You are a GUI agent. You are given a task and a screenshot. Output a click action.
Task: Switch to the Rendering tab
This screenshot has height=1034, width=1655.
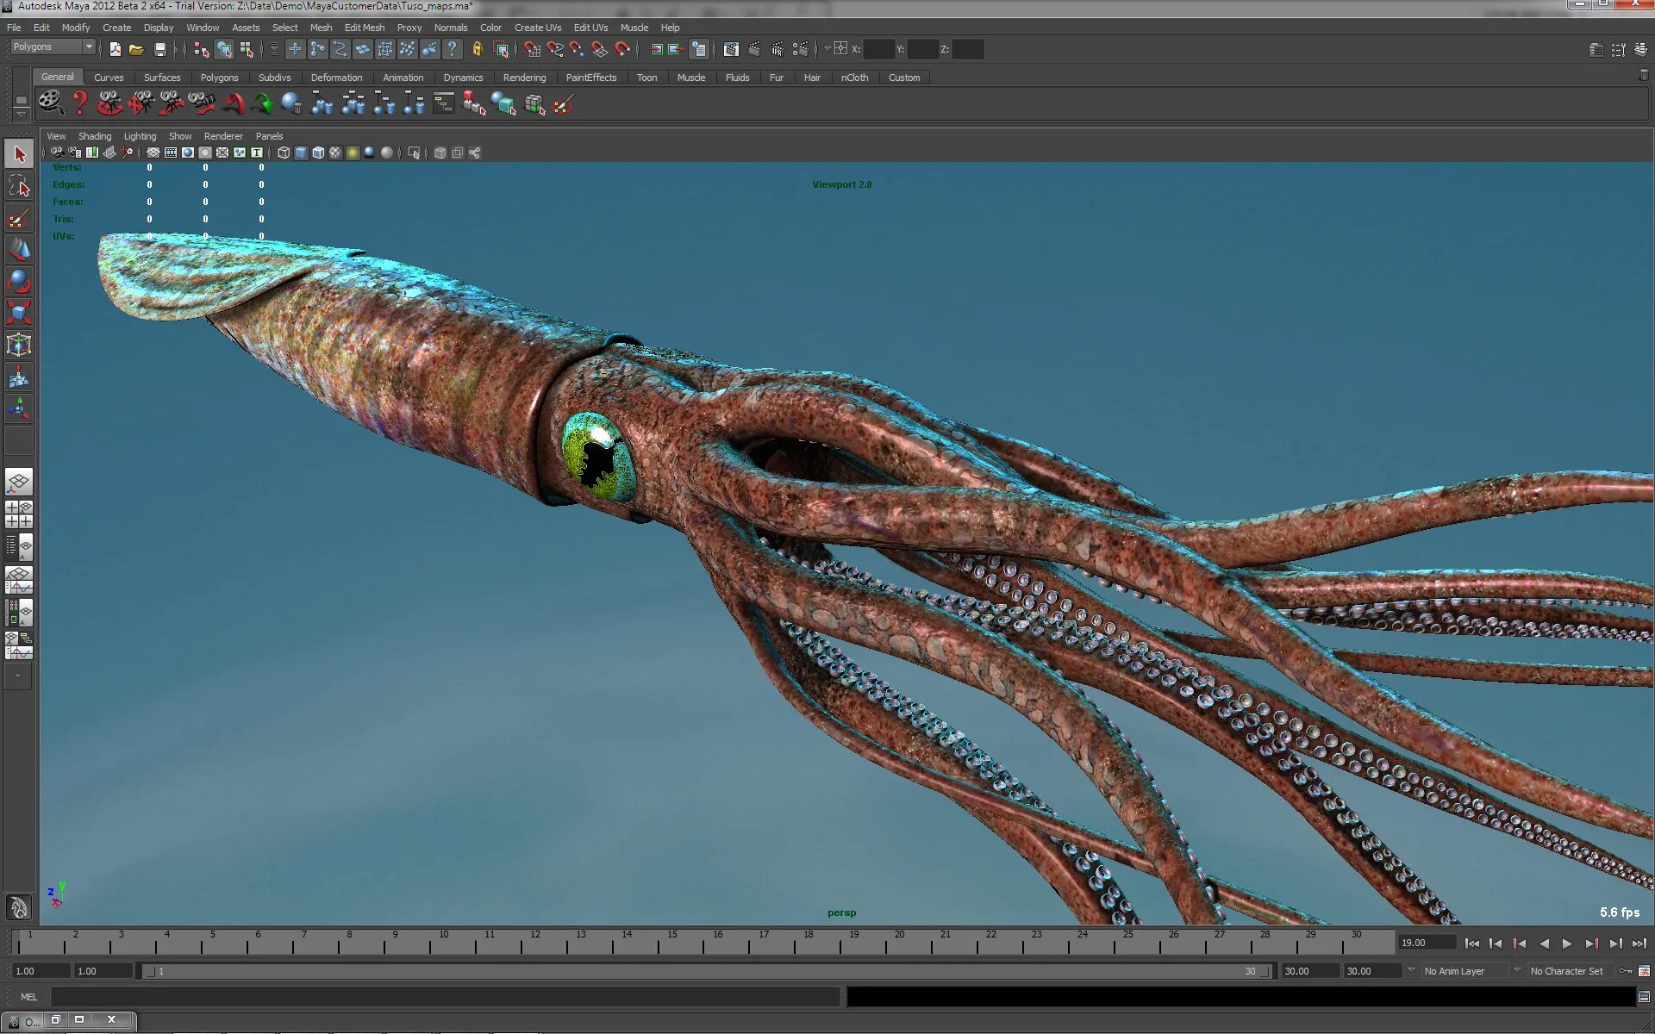pyautogui.click(x=524, y=76)
